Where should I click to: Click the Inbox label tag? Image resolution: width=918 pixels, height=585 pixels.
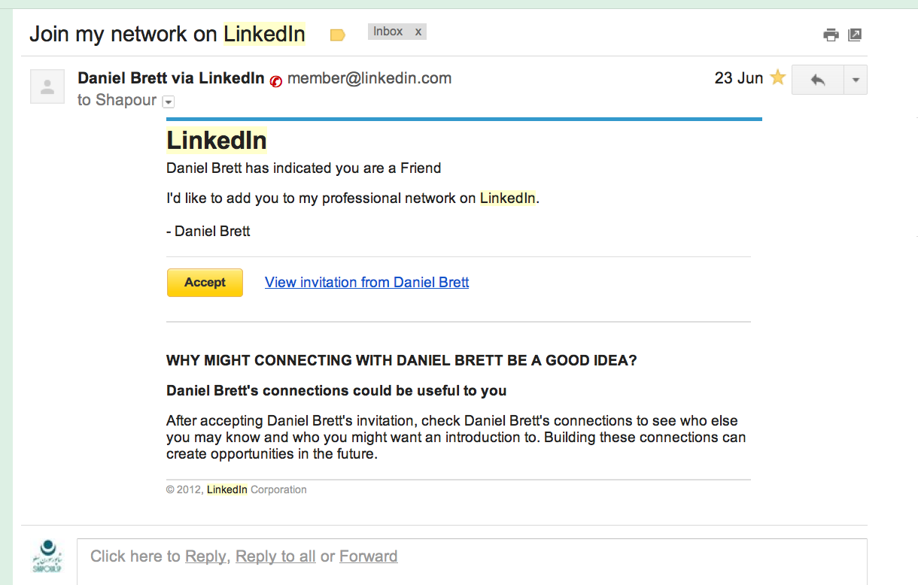tap(388, 32)
